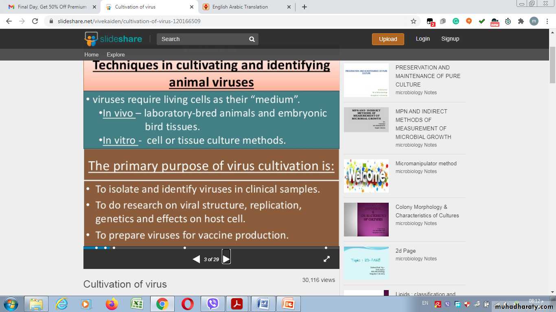Enter fullscreen mode for the slideshow
The width and height of the screenshot is (556, 312).
(326, 259)
